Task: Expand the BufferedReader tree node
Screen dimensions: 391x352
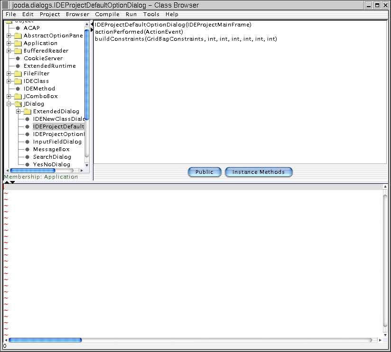Action: tap(9, 51)
